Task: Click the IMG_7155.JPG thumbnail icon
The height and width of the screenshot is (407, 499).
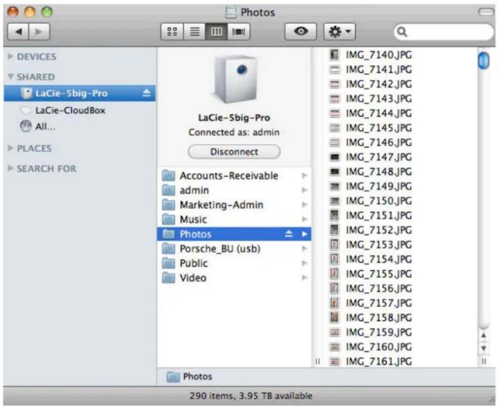Action: (x=335, y=274)
